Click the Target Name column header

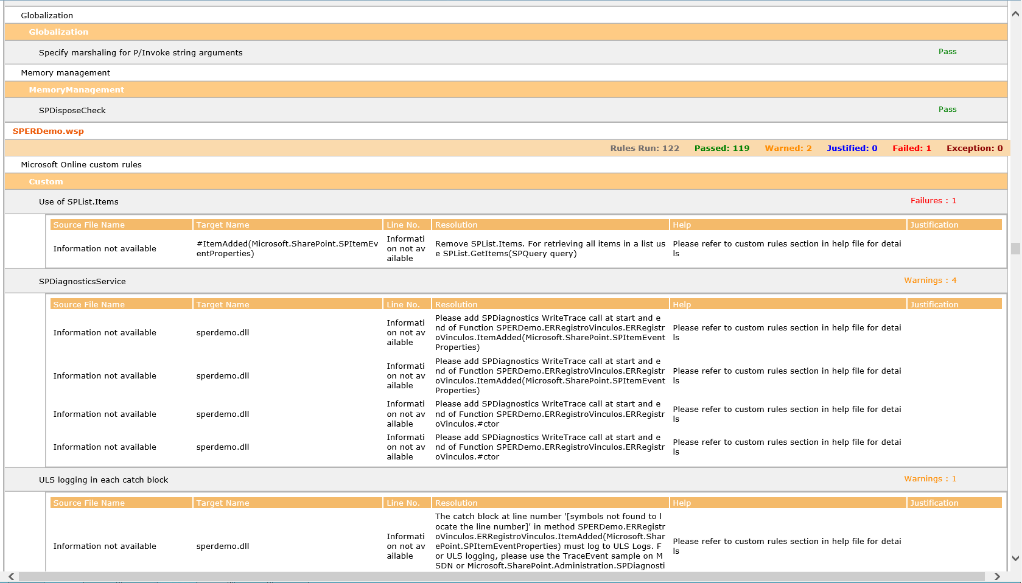pyautogui.click(x=222, y=225)
